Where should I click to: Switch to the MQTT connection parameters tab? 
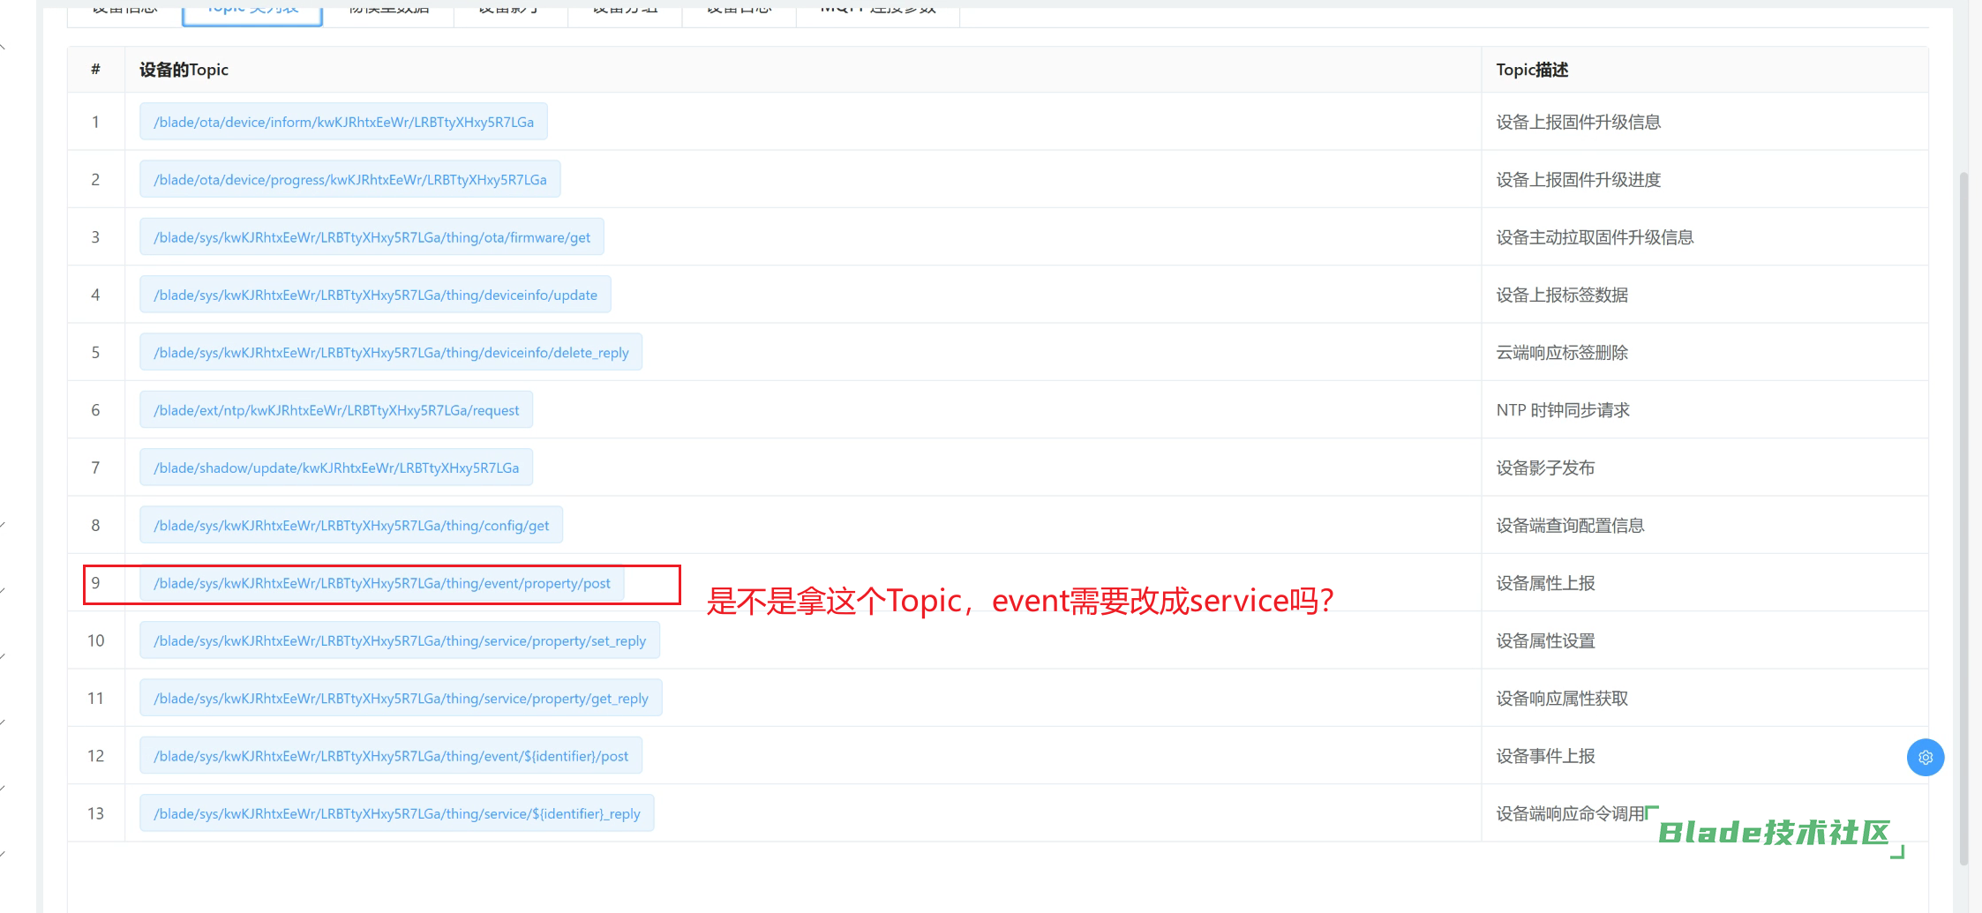[877, 11]
